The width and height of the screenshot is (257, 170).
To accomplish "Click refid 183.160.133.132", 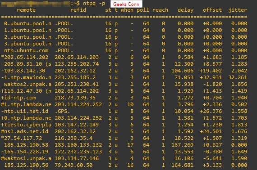I will click(x=78, y=145).
